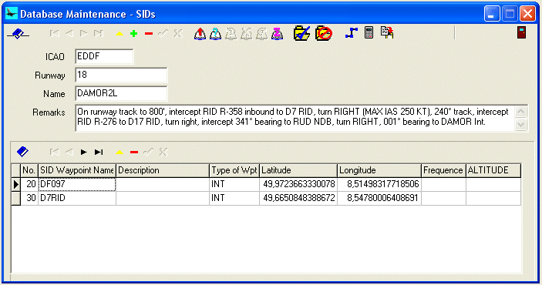
Task: Click empty Description cell in DF097 row
Action: 163,184
